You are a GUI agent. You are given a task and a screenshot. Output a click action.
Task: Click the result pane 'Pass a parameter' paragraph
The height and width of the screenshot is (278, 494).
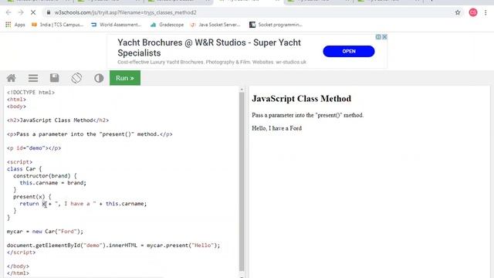pos(307,115)
